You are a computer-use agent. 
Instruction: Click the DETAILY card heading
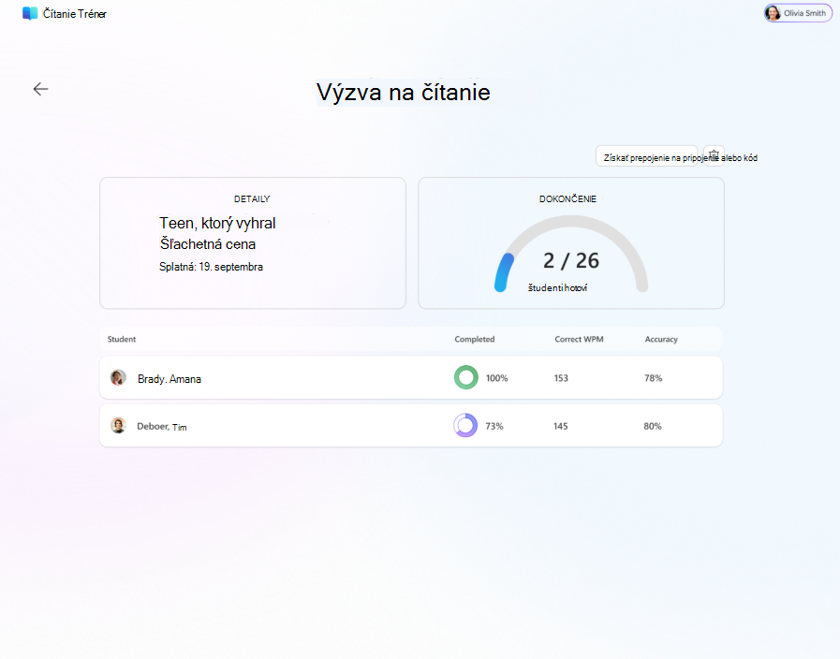[x=252, y=199]
